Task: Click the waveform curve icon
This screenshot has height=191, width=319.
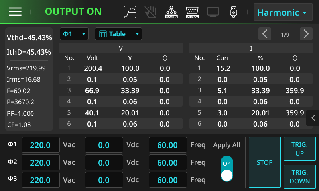Action: pos(130,12)
